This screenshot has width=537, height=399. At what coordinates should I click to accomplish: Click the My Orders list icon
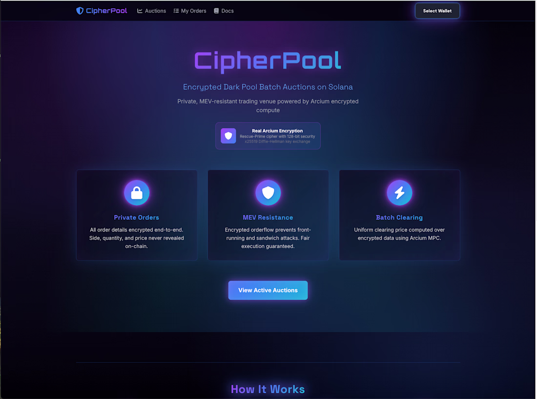coord(176,11)
